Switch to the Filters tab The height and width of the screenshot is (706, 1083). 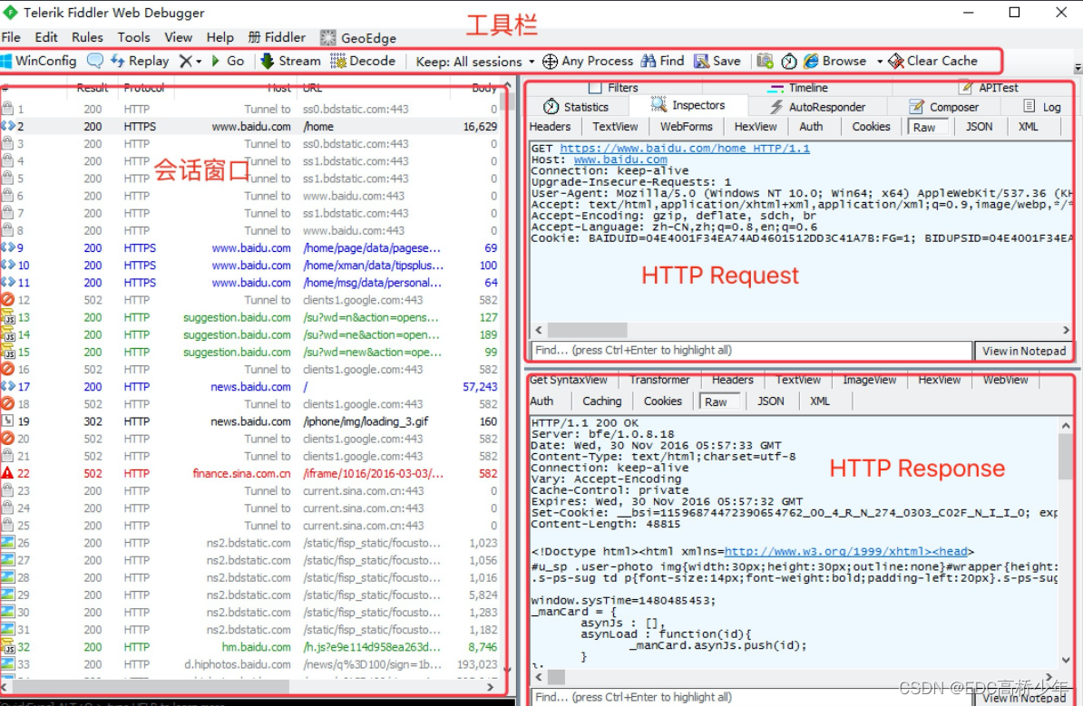[613, 88]
